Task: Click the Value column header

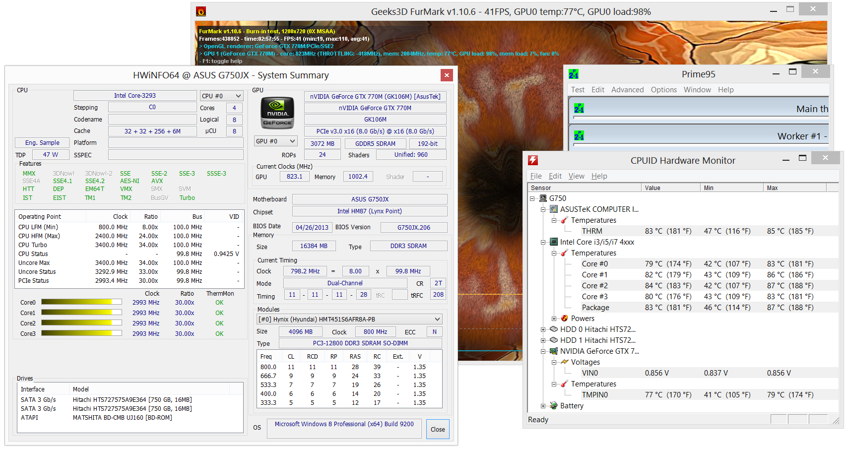Action: [671, 188]
